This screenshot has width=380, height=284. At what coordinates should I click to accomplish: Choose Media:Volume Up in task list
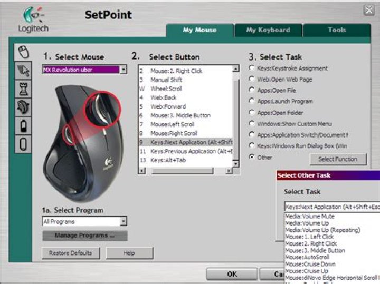tap(332, 223)
